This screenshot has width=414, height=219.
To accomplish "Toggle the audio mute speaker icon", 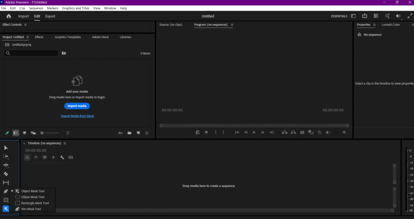I will tap(398, 16).
